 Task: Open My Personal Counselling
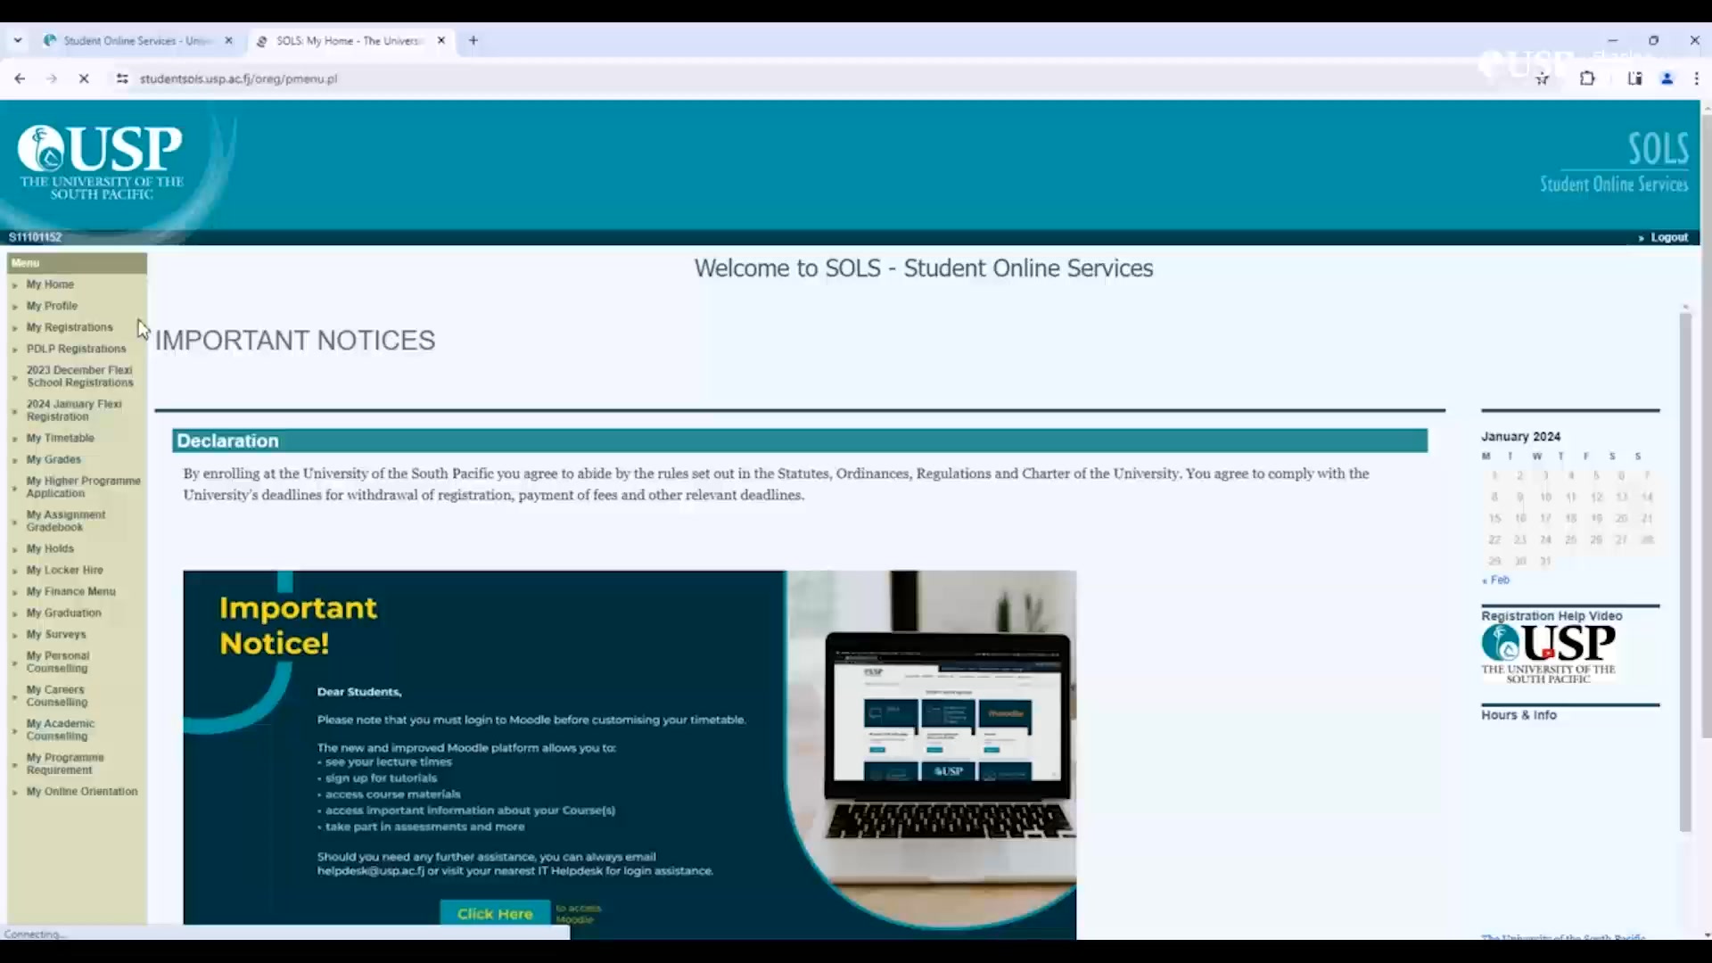(x=58, y=662)
